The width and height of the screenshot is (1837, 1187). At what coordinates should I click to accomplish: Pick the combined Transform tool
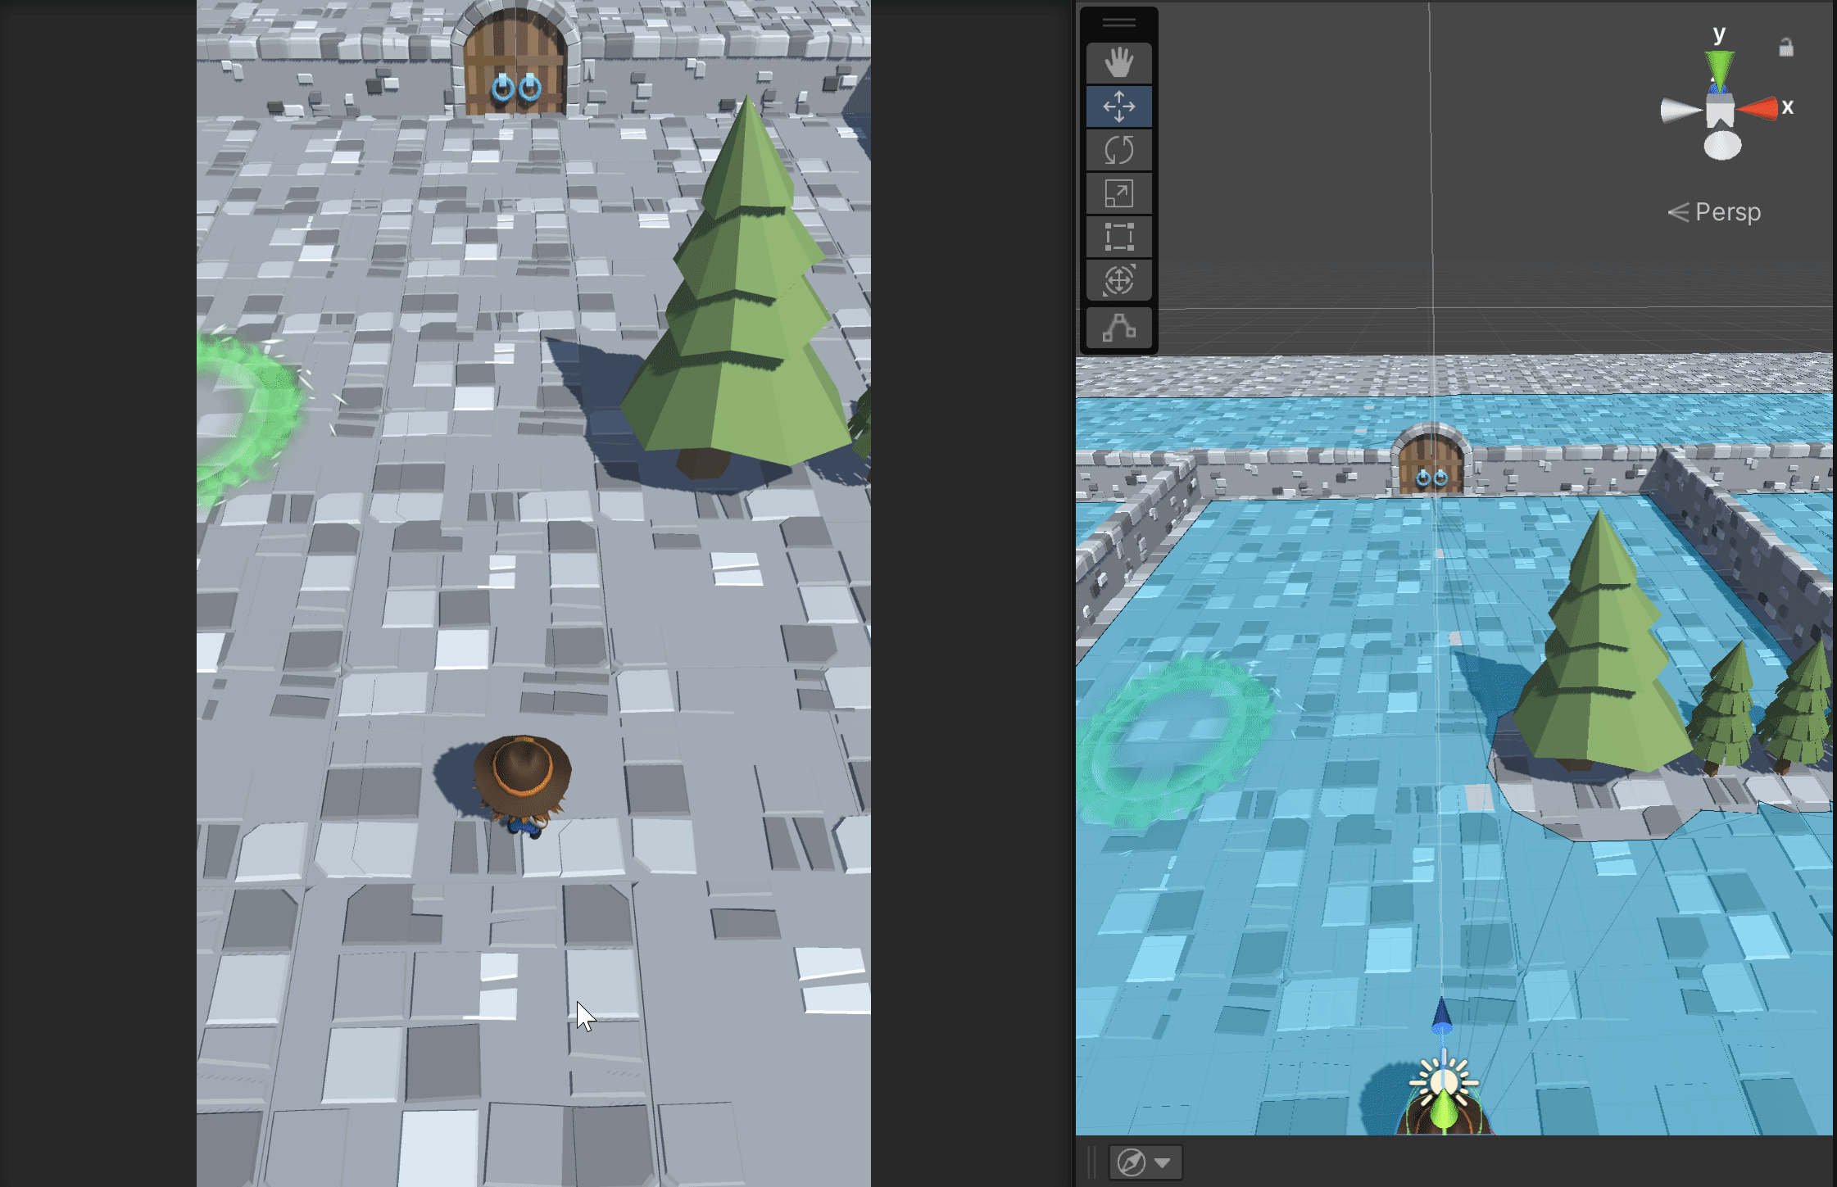pos(1118,280)
